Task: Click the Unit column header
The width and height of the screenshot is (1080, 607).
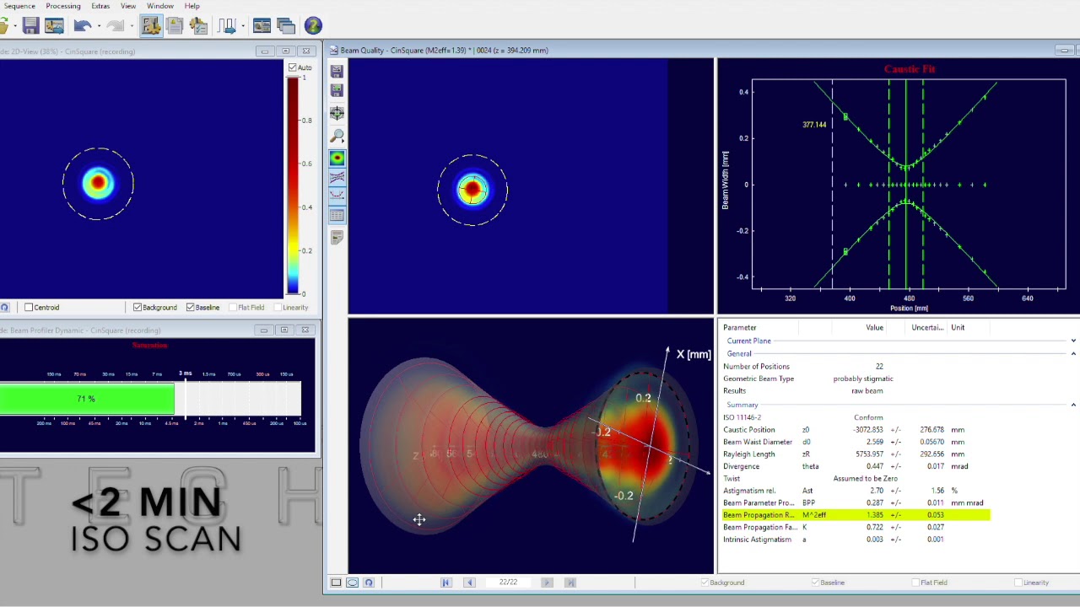Action: (x=958, y=328)
